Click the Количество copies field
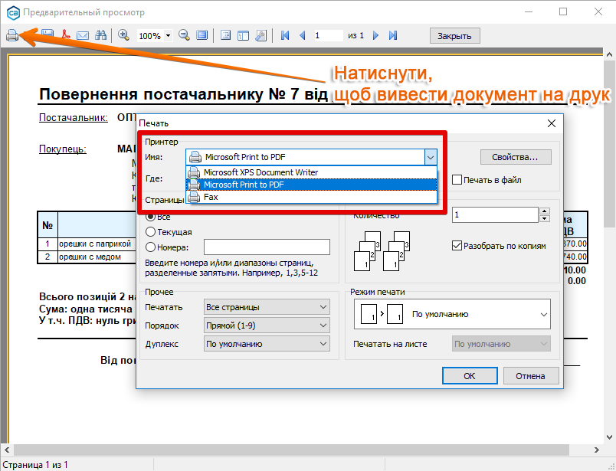Screen dimensions: 616x471 tap(495, 215)
